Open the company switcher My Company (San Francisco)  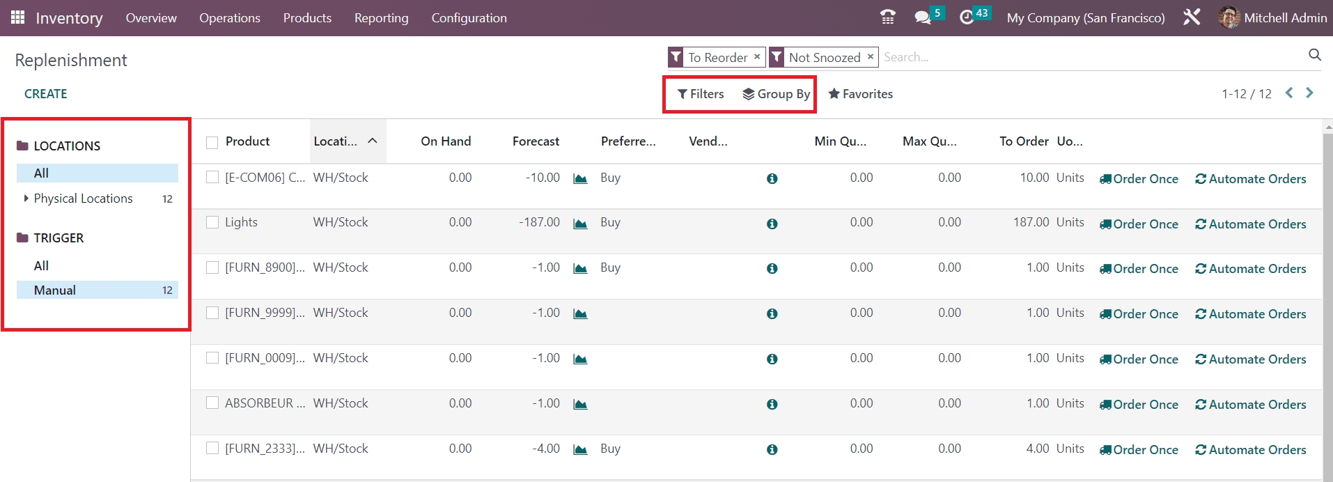click(1086, 18)
